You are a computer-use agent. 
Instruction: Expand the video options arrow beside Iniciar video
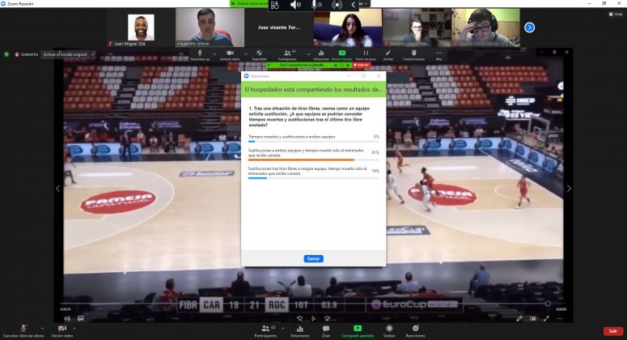74,329
